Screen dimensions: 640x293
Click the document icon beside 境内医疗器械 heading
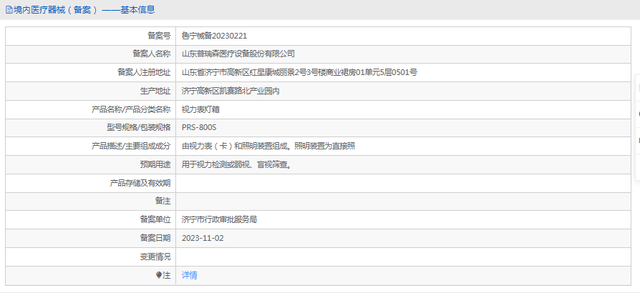9,10
